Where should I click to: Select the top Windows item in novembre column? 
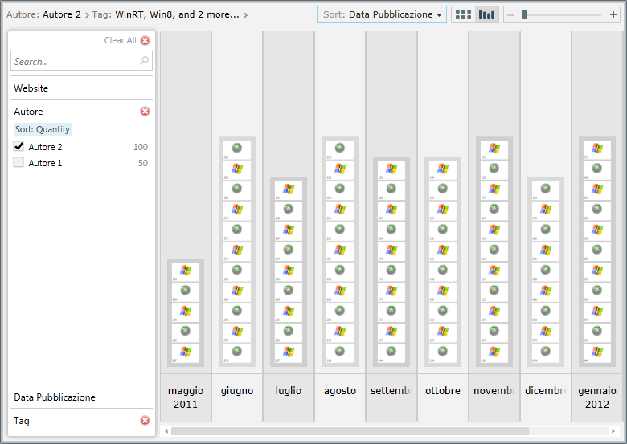(494, 149)
